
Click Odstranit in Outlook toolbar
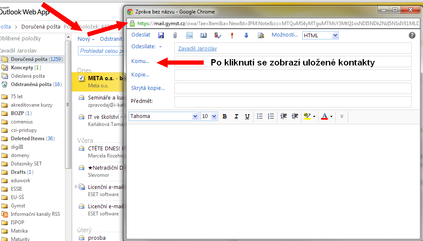[111, 39]
